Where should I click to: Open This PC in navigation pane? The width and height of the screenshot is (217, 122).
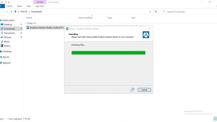(x=6, y=57)
